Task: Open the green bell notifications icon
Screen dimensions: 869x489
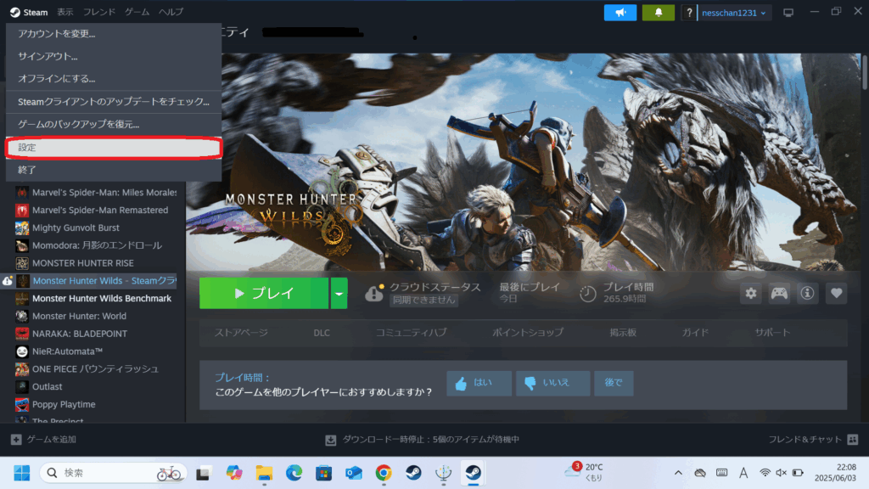Action: click(x=659, y=12)
